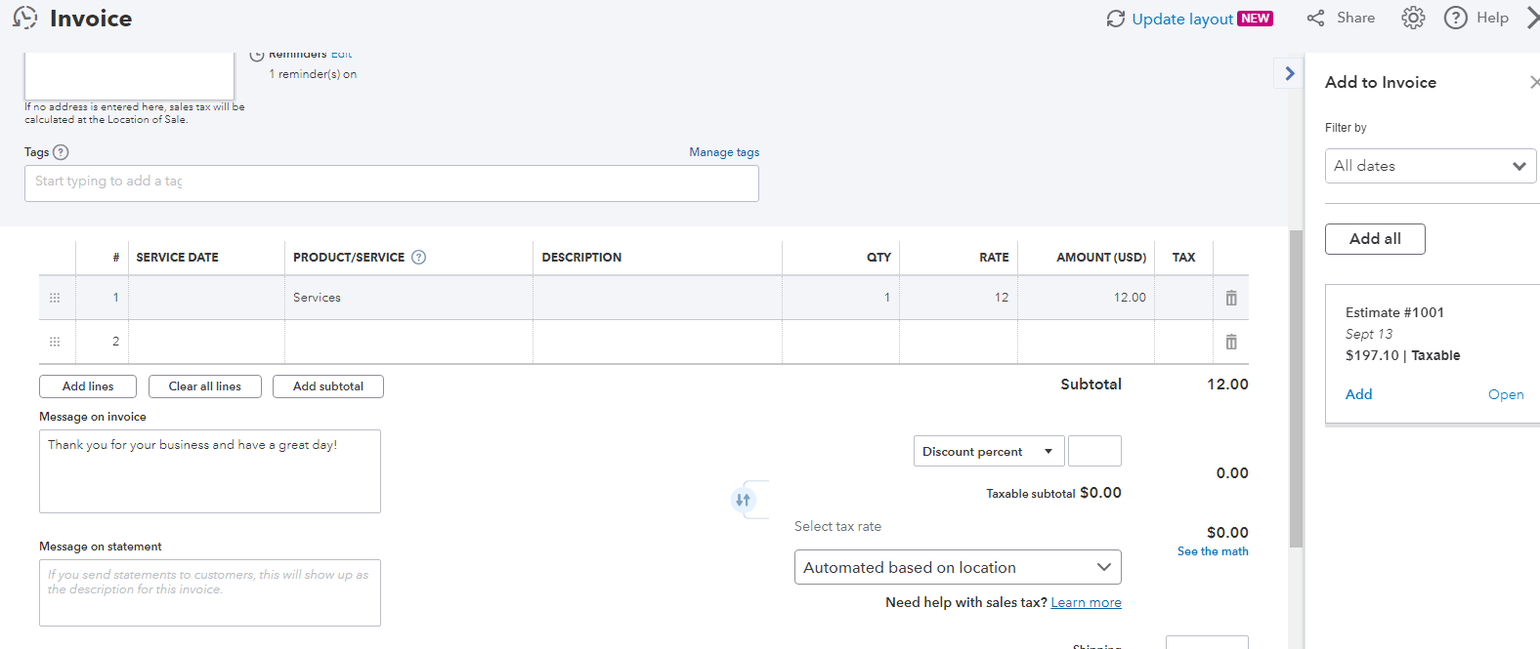Expand the Discount percent dropdown
1540x649 pixels.
pyautogui.click(x=989, y=451)
